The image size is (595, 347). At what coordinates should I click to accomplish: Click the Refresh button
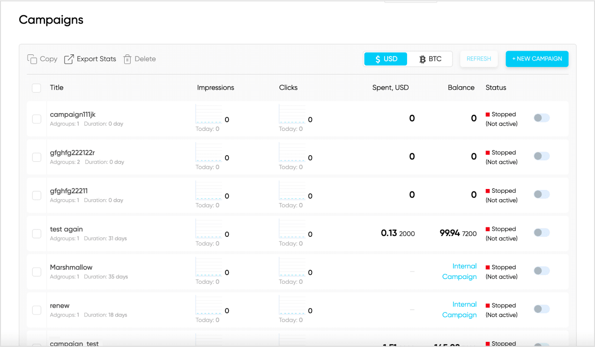479,59
